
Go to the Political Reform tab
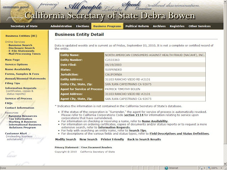(x=137, y=26)
